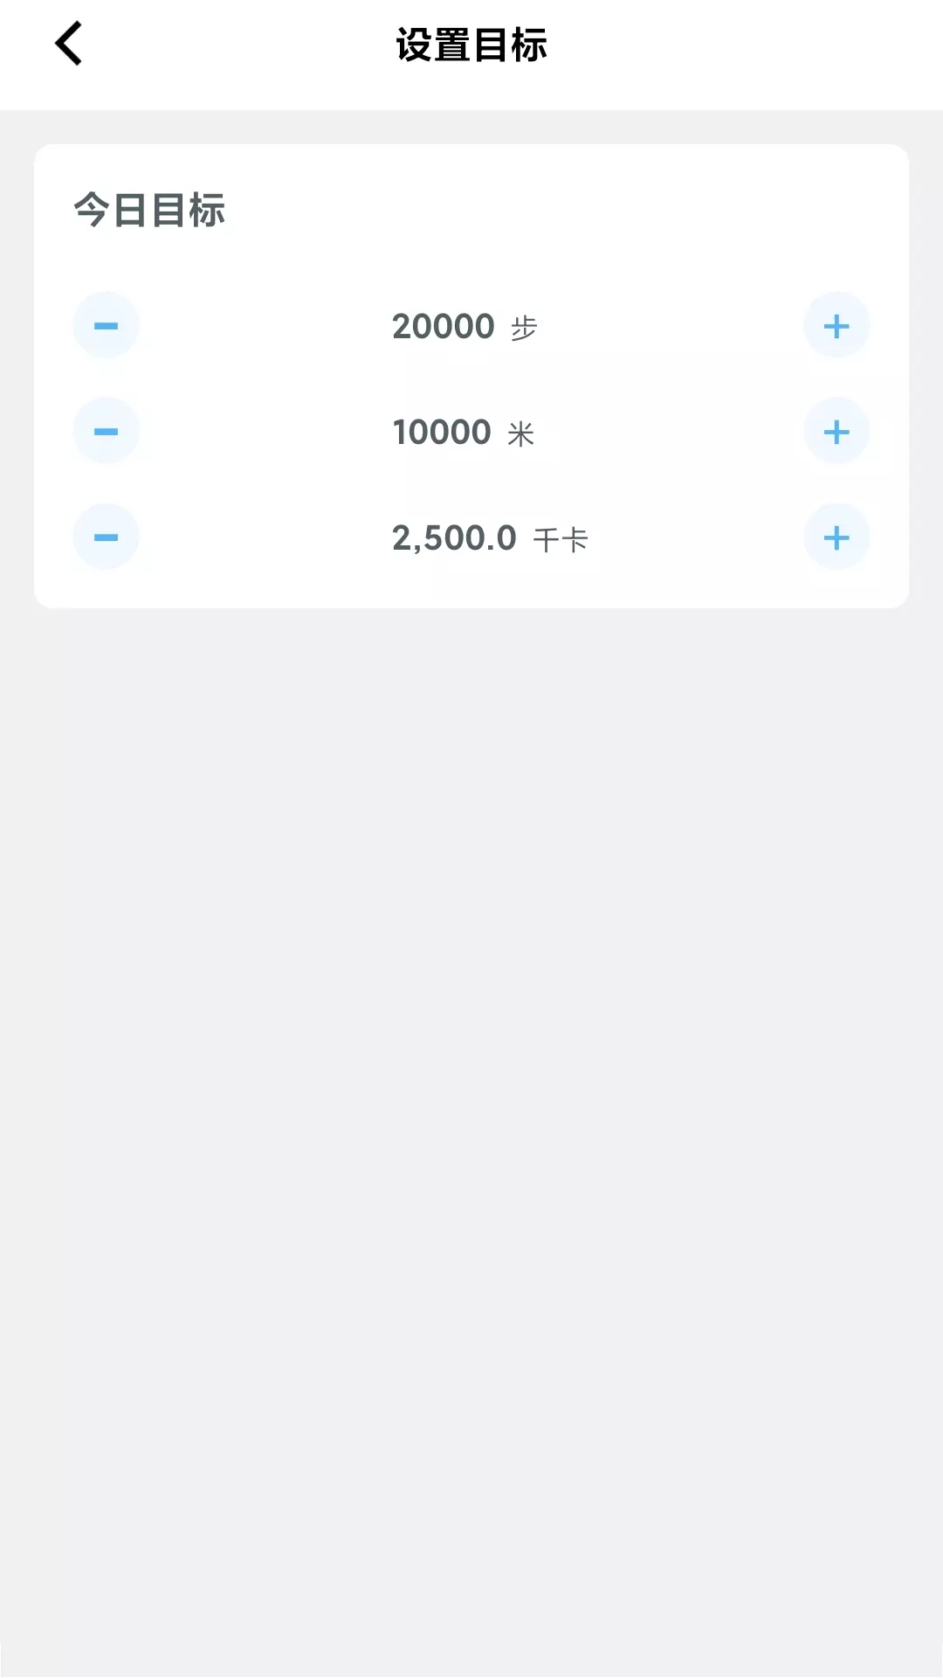
Task: Click the 步 unit label
Action: 524,329
